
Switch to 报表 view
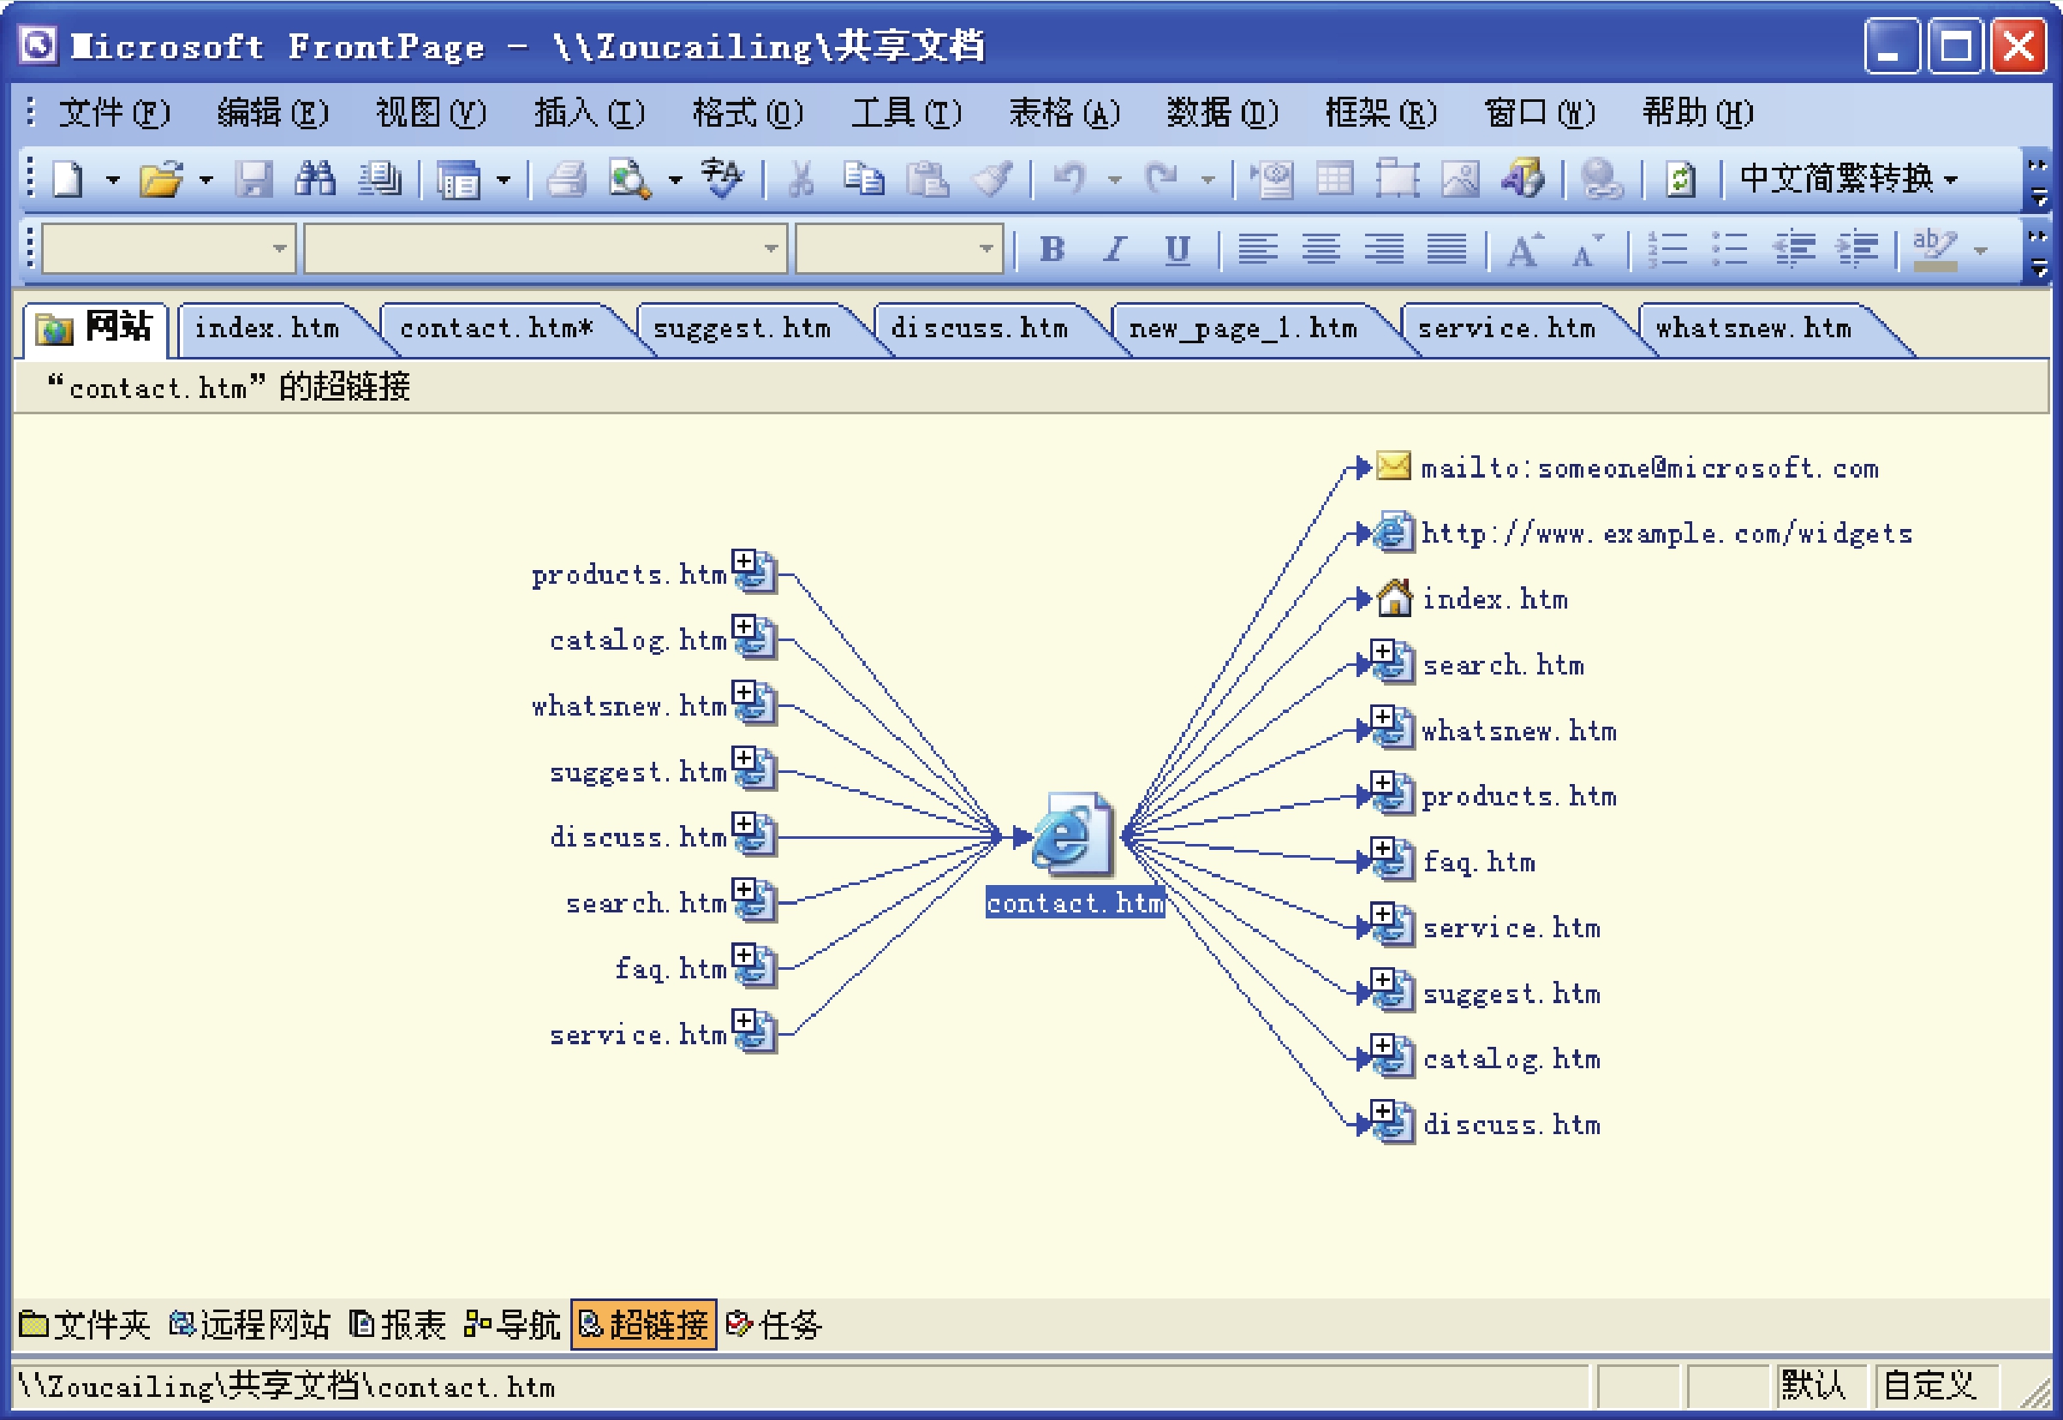click(x=398, y=1325)
